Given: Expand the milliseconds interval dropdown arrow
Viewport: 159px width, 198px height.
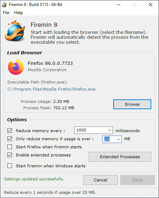Looking at the screenshot, I should tap(110, 130).
